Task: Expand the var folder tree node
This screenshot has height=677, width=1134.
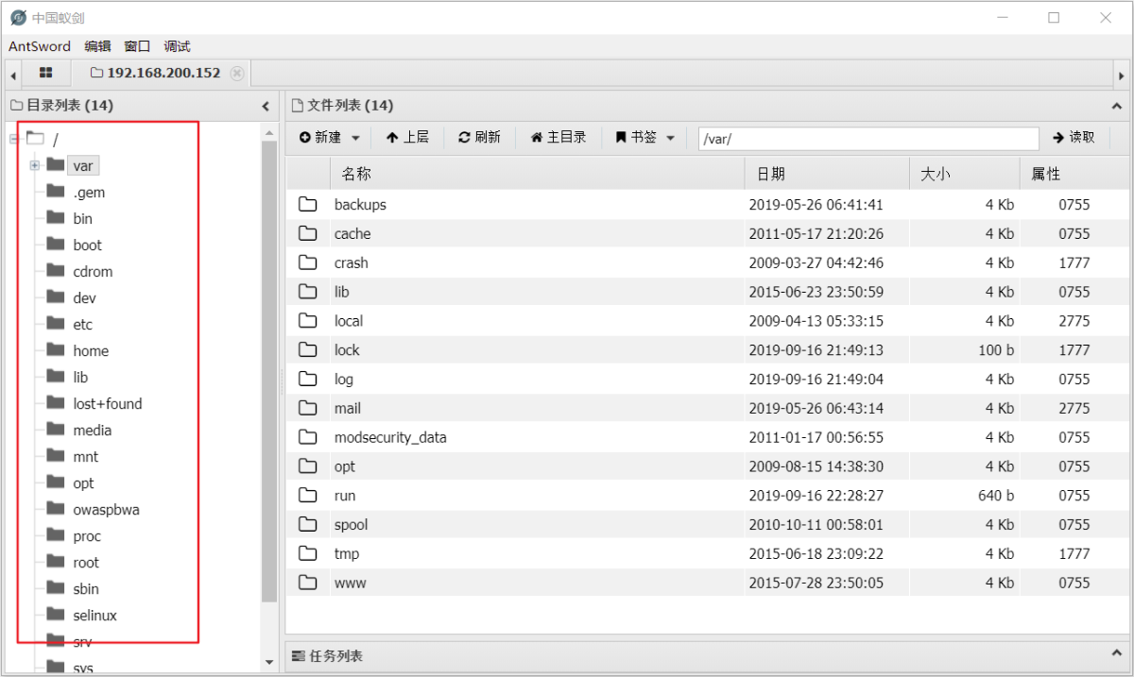Action: [34, 165]
